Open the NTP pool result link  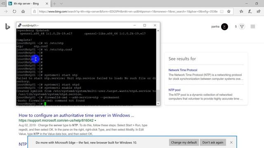coord(174,90)
